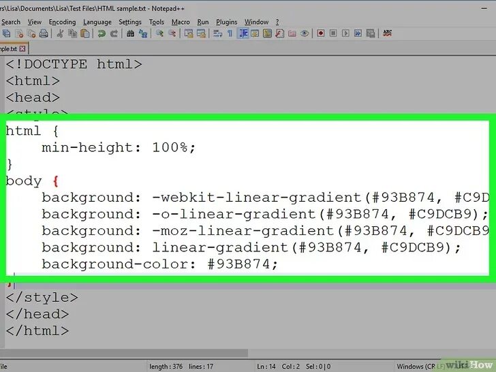Open the Plugins menu
This screenshot has height=372, width=496.
coord(226,22)
